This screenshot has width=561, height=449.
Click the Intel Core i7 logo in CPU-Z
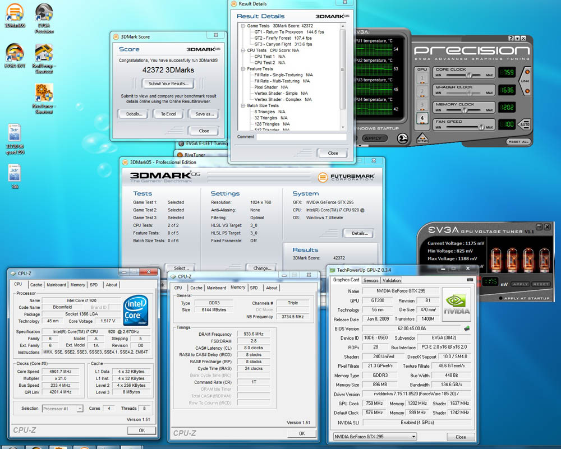point(136,310)
